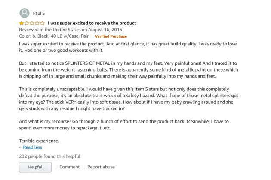Click the Color: b. Black, 40 LB variant text
271x180 pixels.
[54, 36]
